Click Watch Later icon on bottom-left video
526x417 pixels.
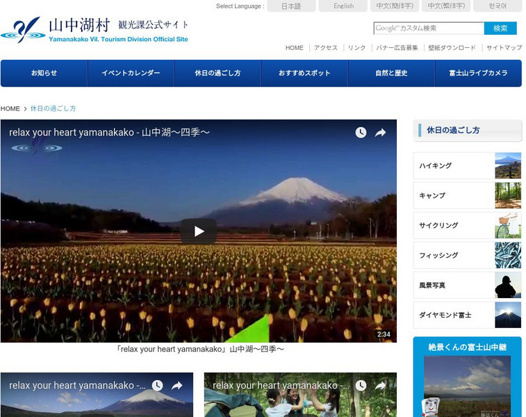click(x=157, y=386)
